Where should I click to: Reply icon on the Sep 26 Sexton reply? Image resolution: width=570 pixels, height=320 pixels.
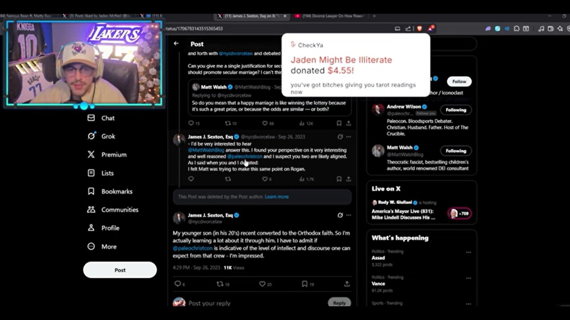tap(191, 179)
